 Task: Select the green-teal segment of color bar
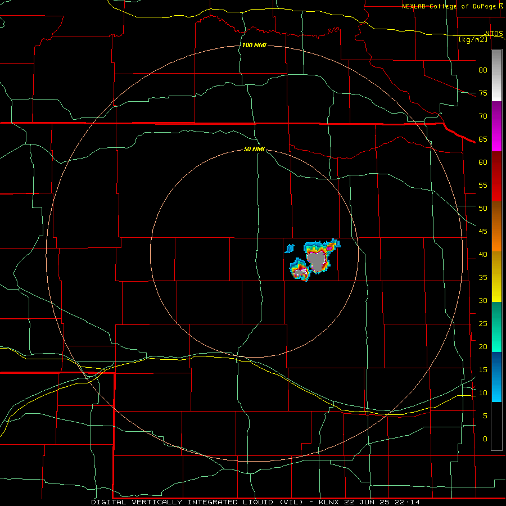pyautogui.click(x=496, y=327)
